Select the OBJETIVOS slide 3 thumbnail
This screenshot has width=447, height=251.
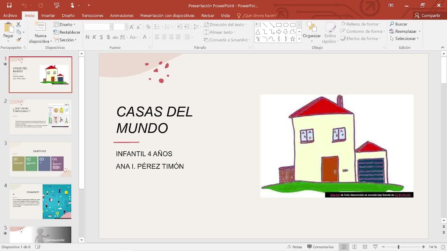click(x=40, y=159)
